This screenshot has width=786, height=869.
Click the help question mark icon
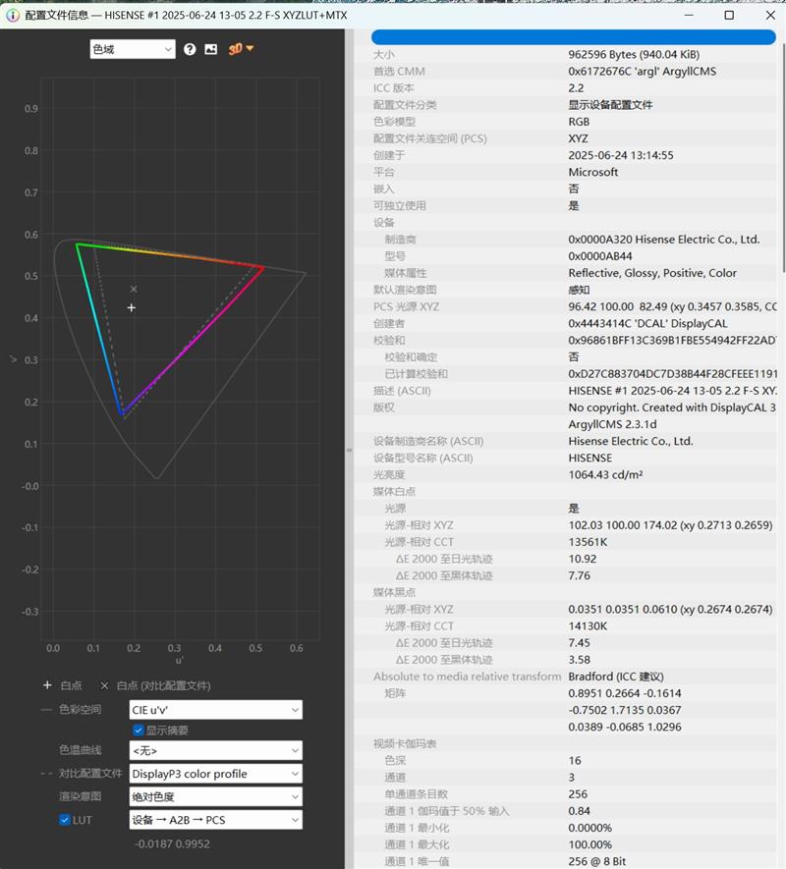point(190,49)
